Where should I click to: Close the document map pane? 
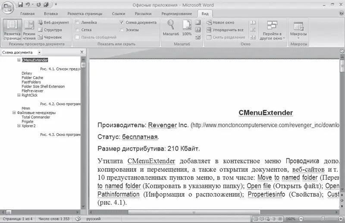coord(82,52)
